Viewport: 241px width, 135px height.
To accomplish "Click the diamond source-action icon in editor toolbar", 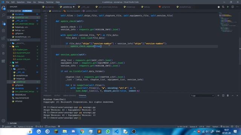I will click(218, 7).
